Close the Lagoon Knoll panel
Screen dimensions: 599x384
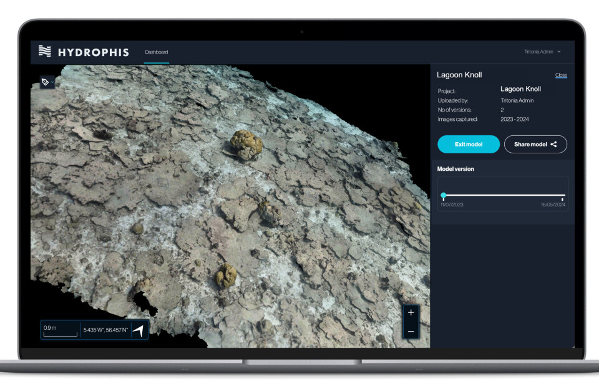(x=561, y=75)
